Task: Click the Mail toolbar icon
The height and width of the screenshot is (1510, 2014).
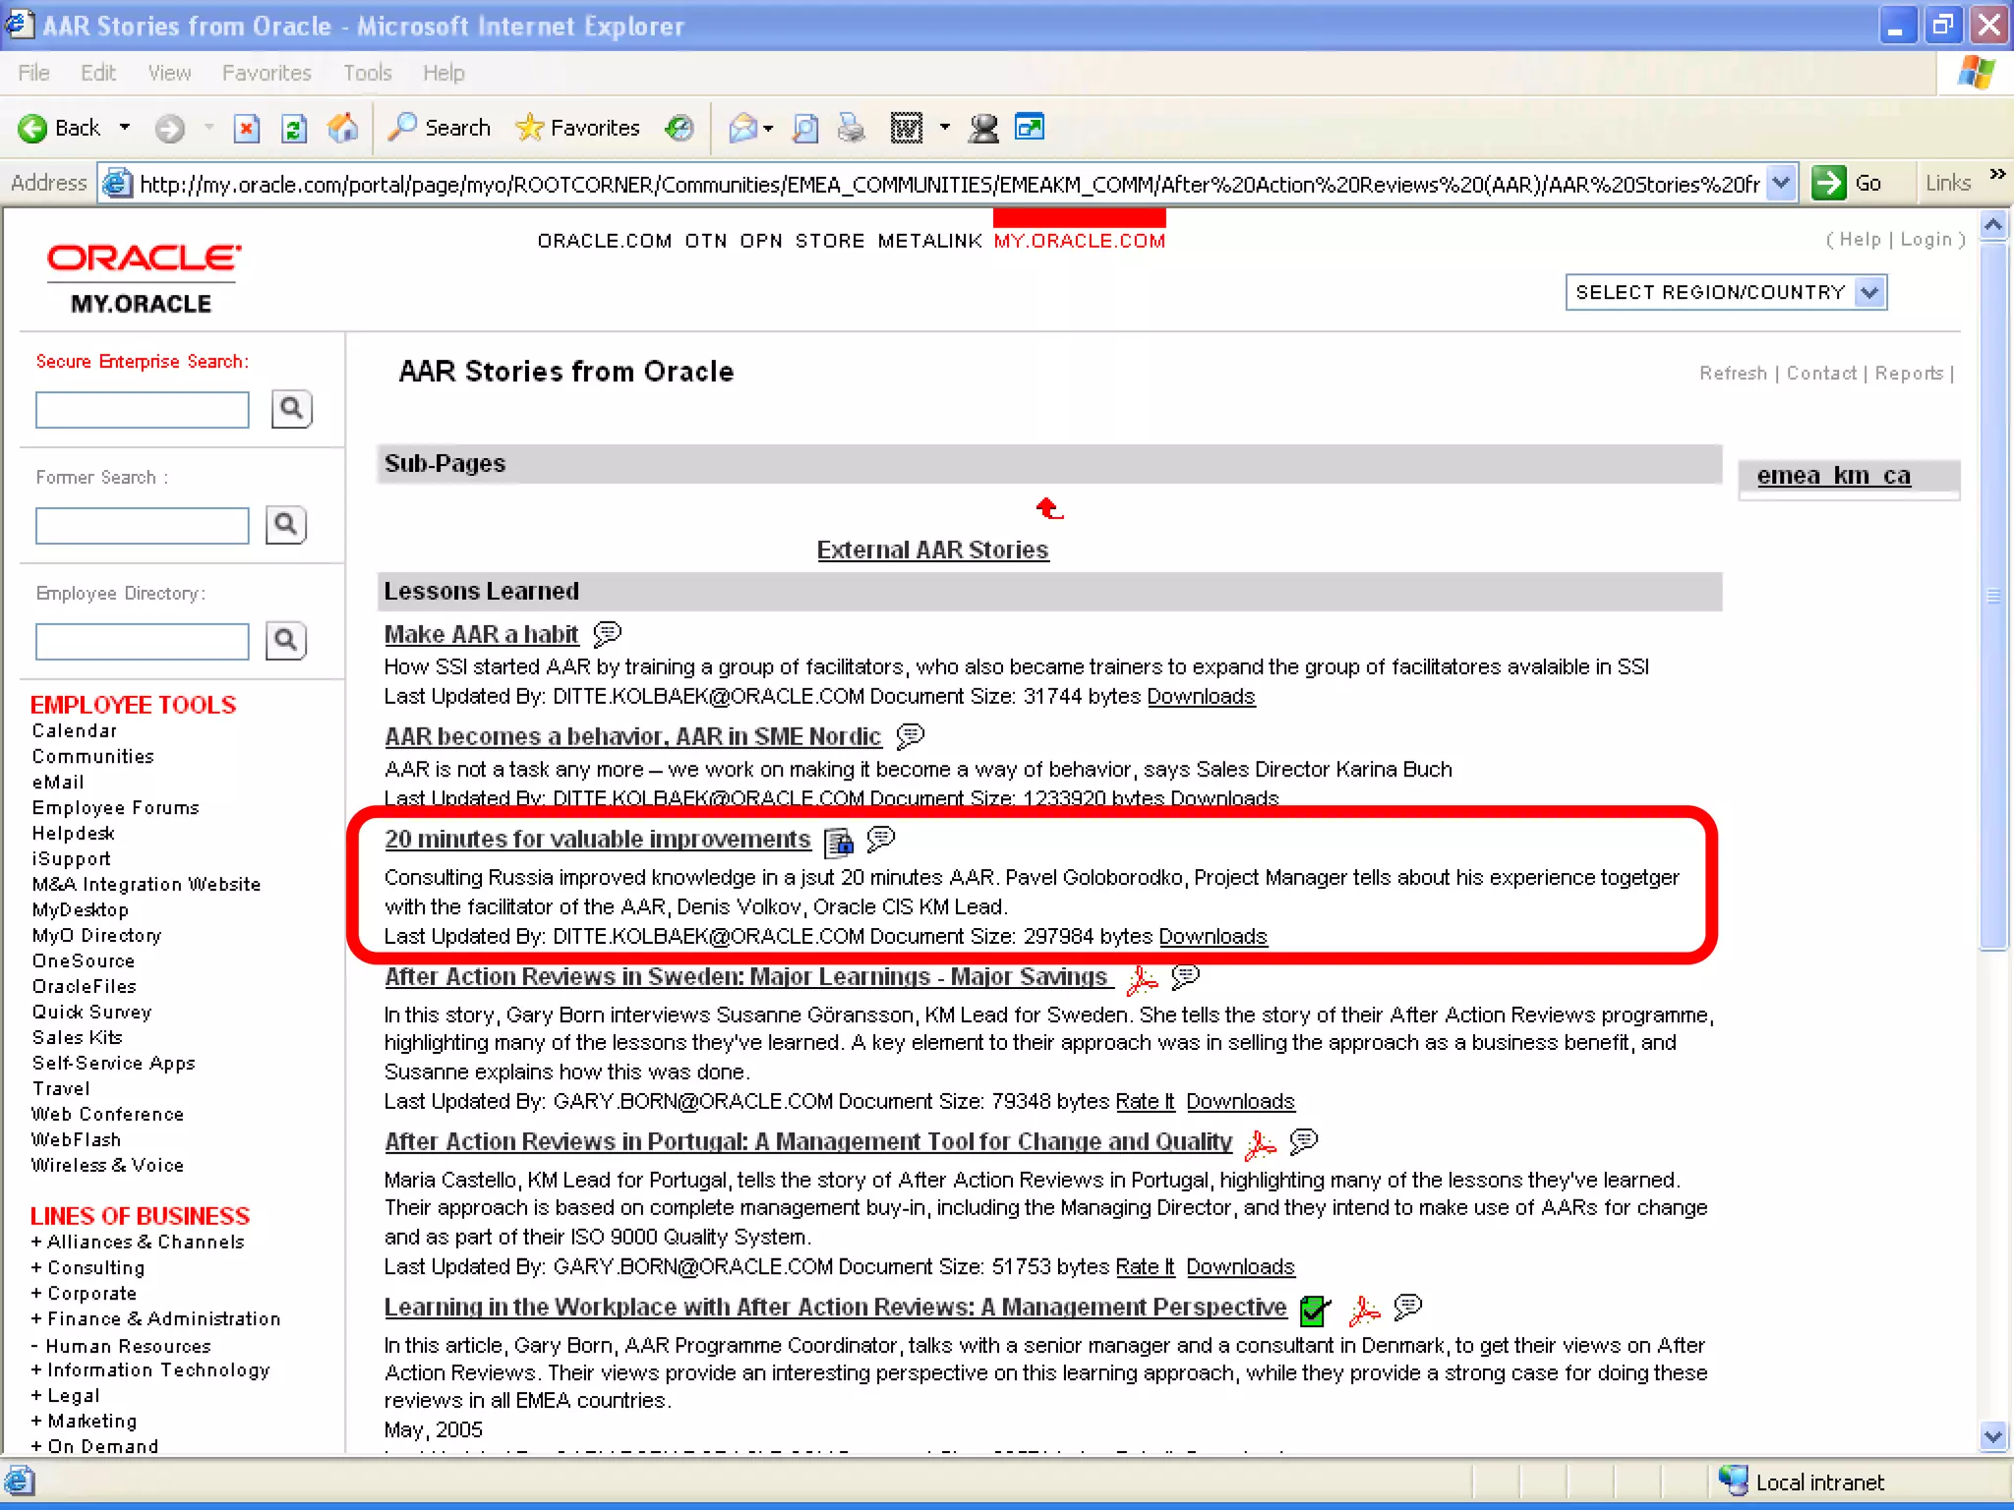Action: [743, 129]
